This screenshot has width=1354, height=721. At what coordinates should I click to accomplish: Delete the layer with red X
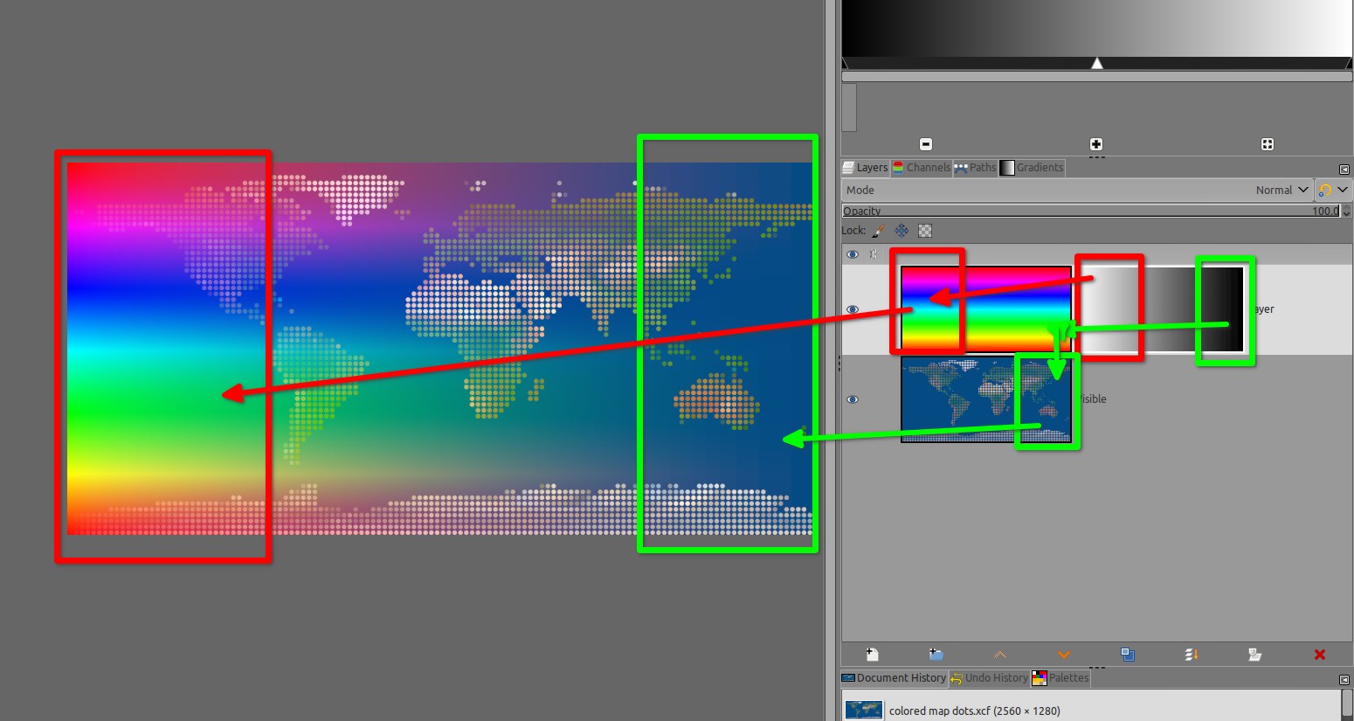coord(1319,655)
